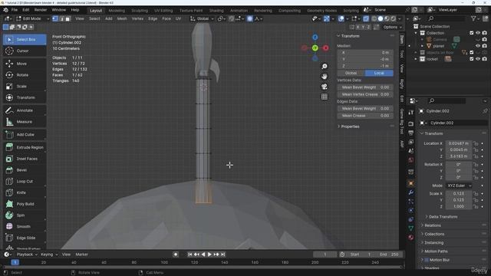Click the current frame number field

(325, 255)
